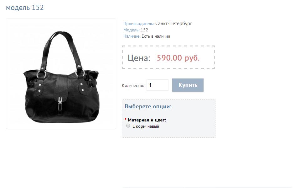The image size is (295, 188).
Task: Open the black handbag product image
Action: click(61, 74)
